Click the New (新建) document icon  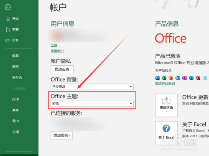point(8,30)
